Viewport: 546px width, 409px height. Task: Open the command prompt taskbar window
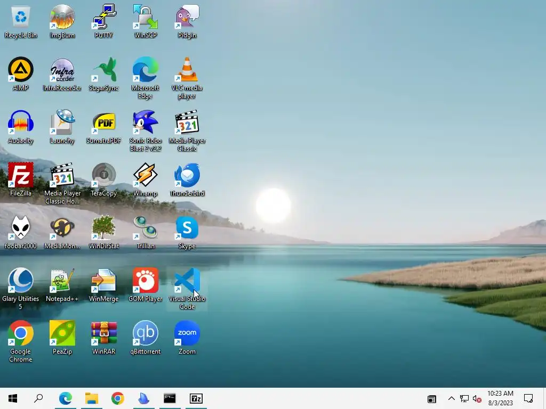(170, 398)
